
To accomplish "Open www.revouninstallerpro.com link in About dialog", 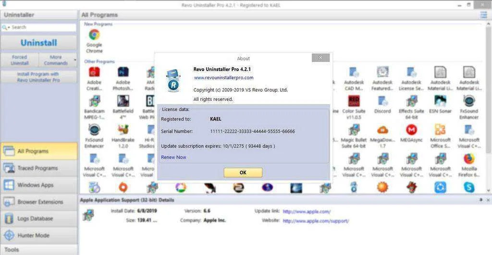I will 223,77.
